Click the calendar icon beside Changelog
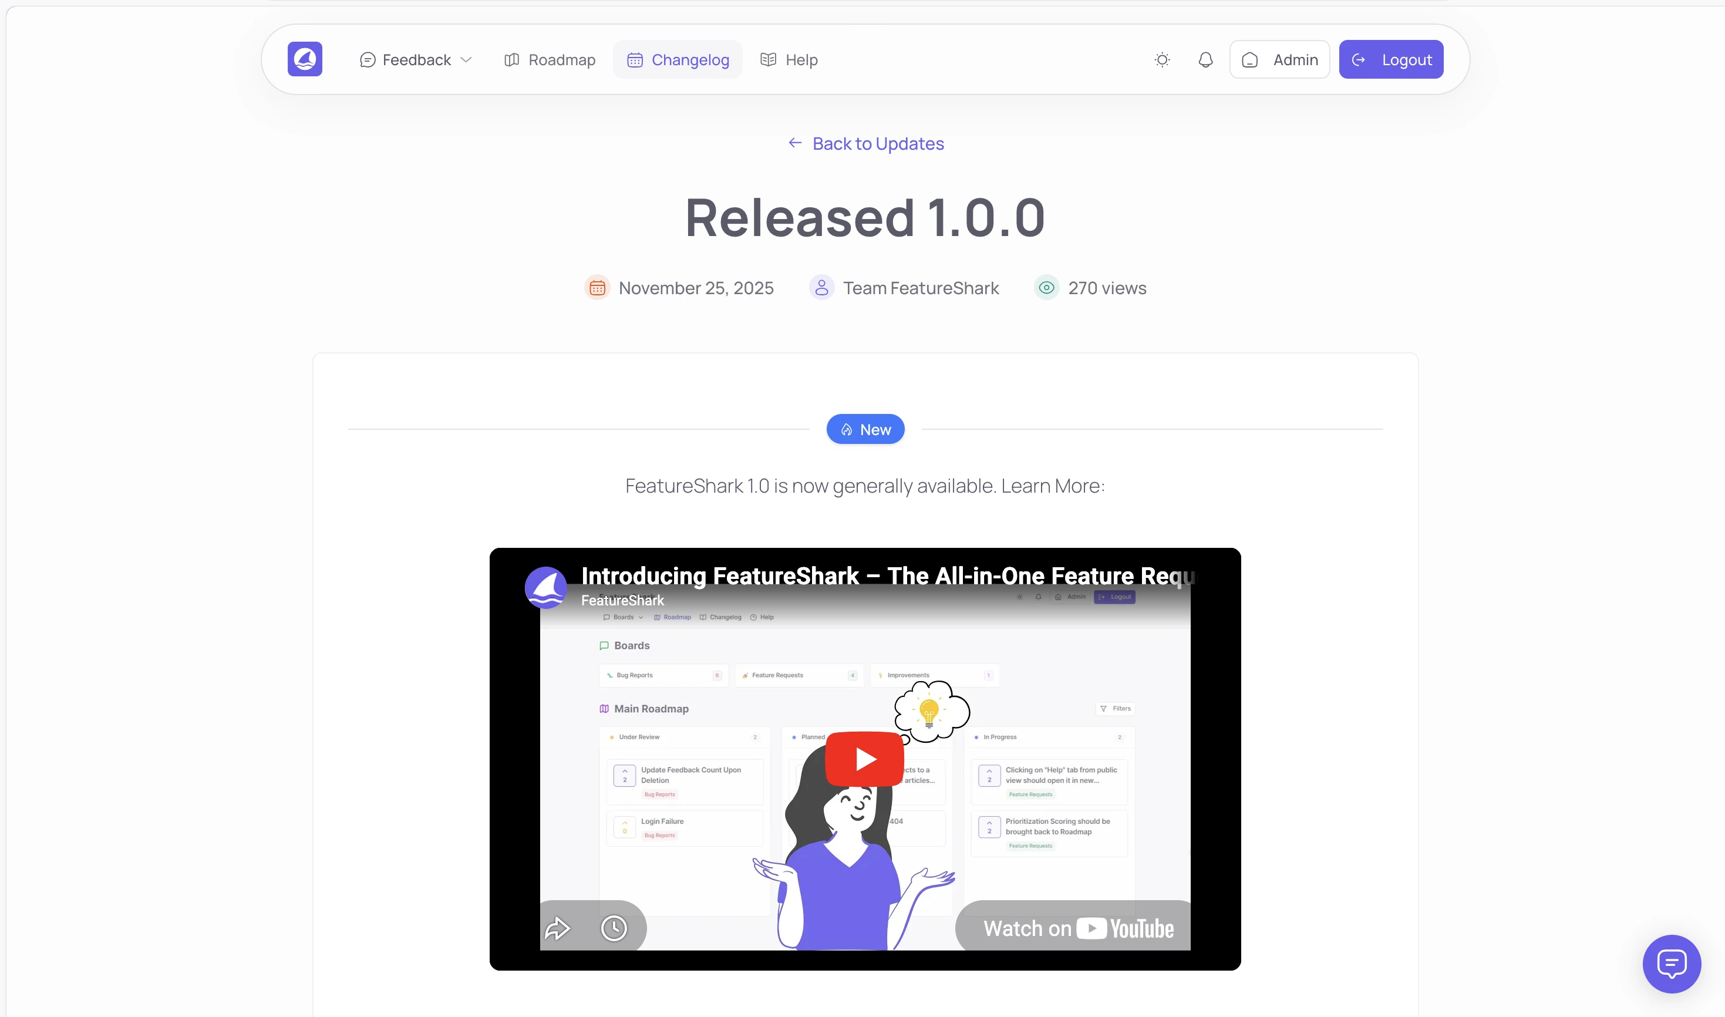This screenshot has height=1017, width=1725. pyautogui.click(x=635, y=60)
